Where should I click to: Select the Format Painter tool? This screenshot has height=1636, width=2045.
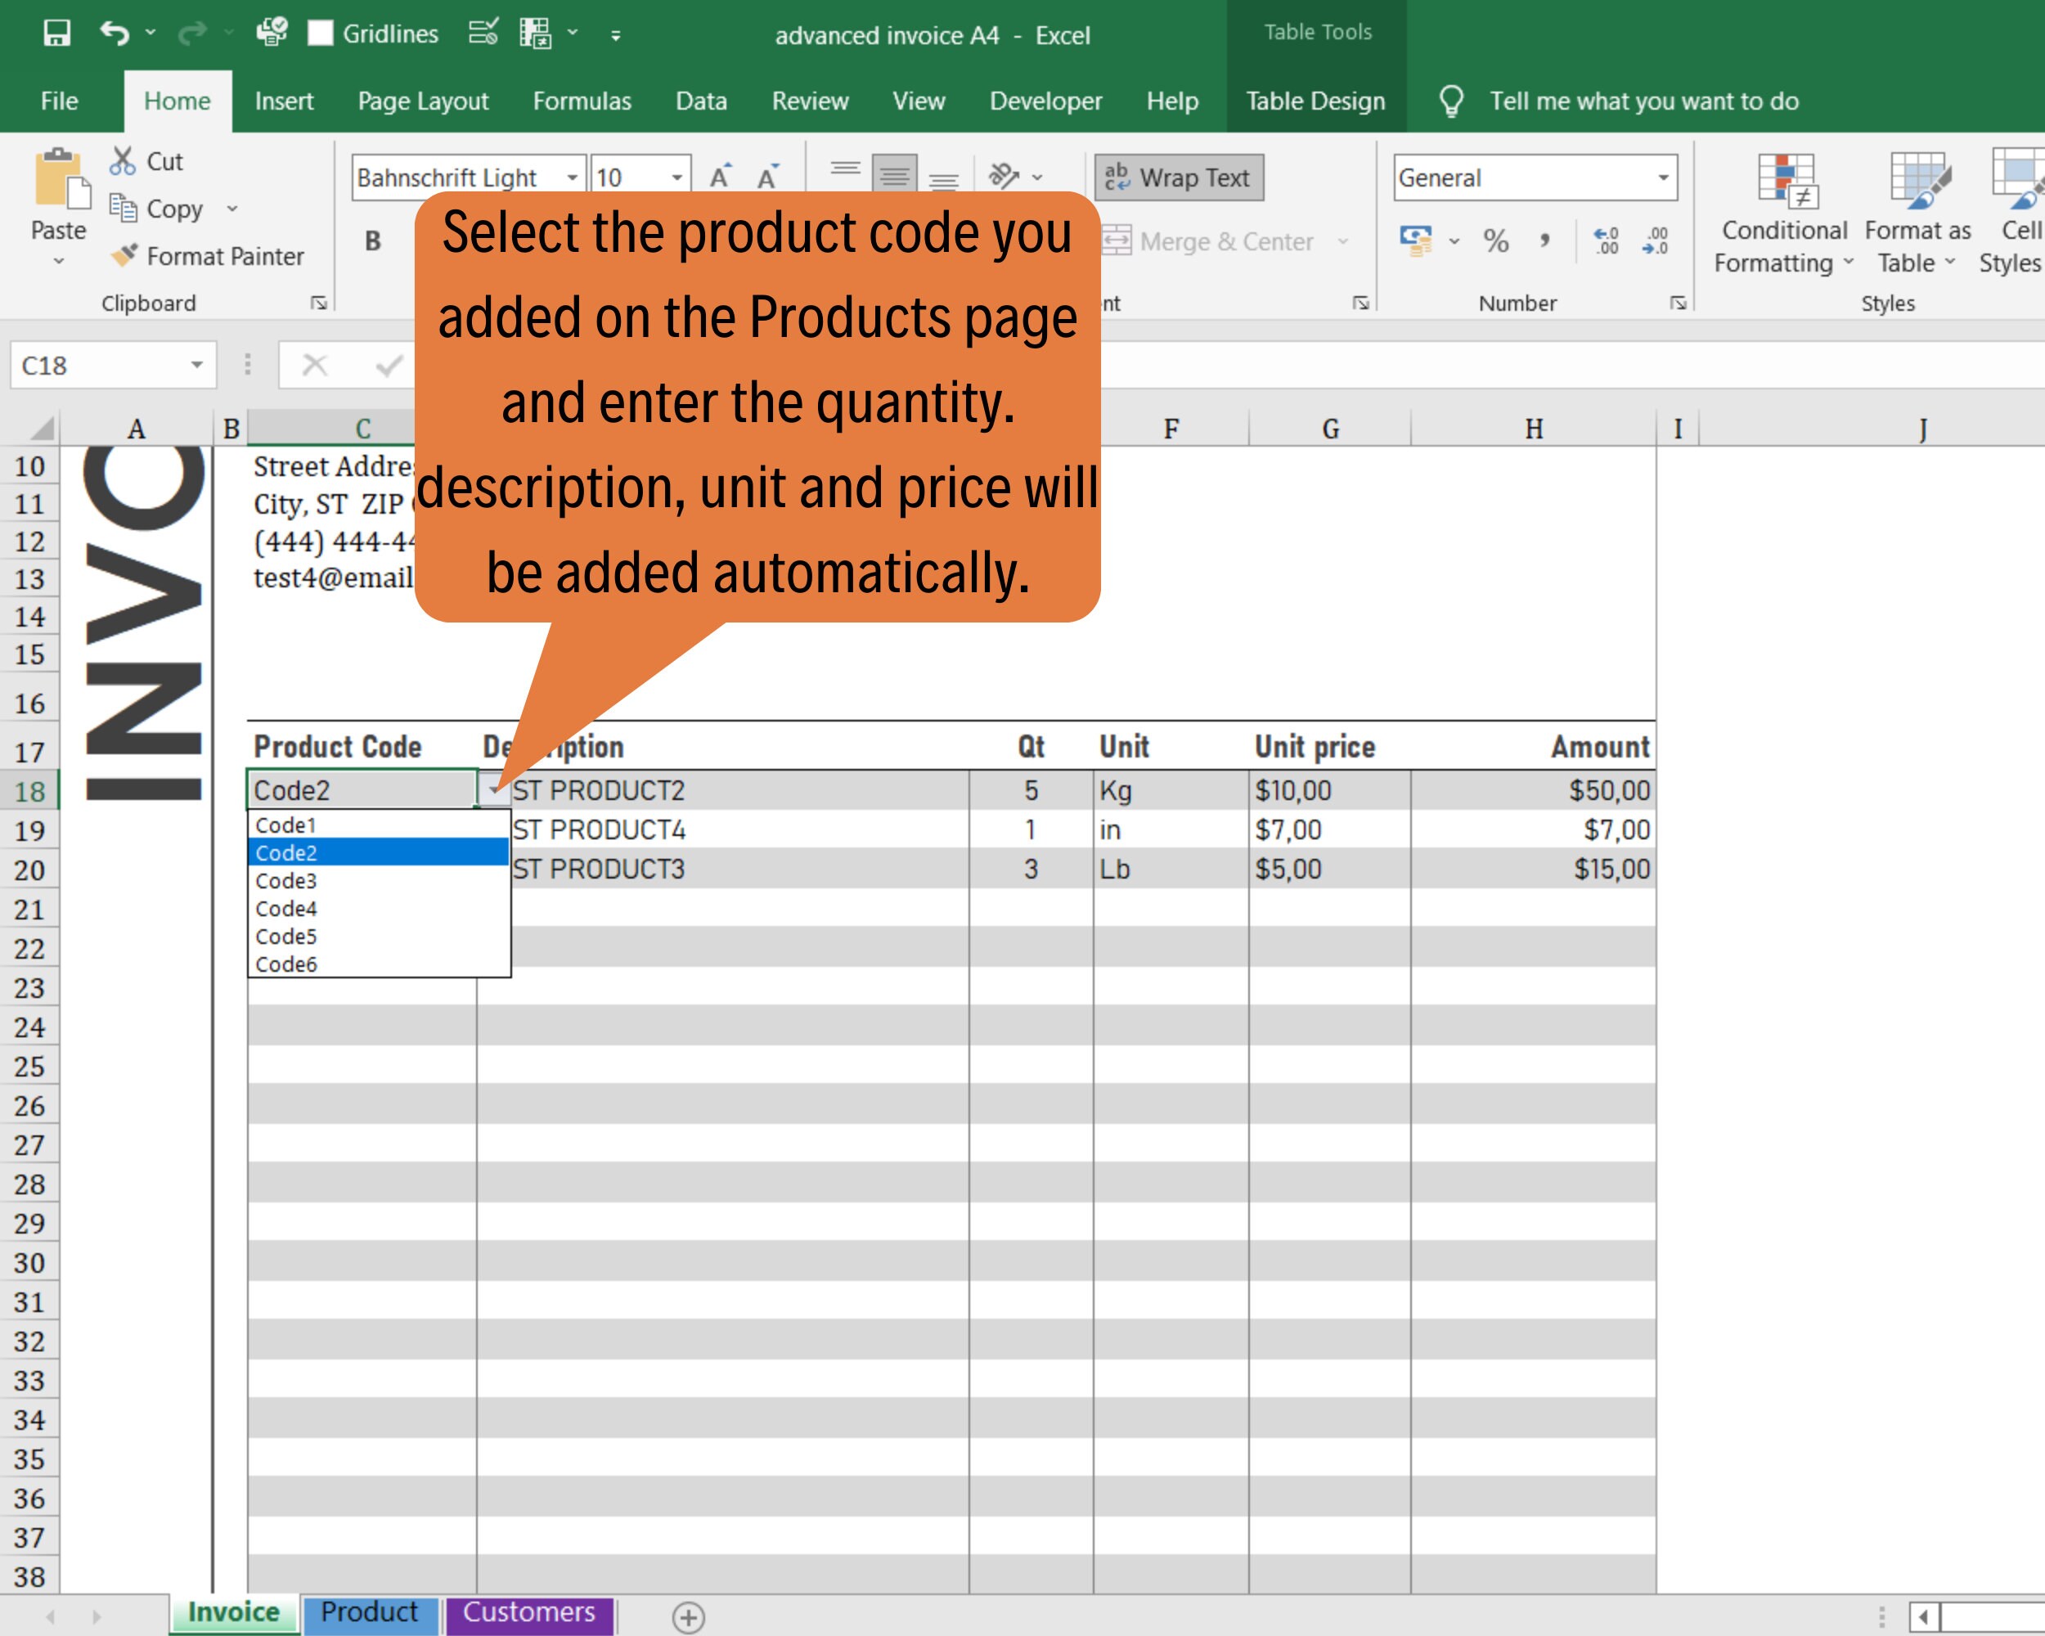point(210,256)
